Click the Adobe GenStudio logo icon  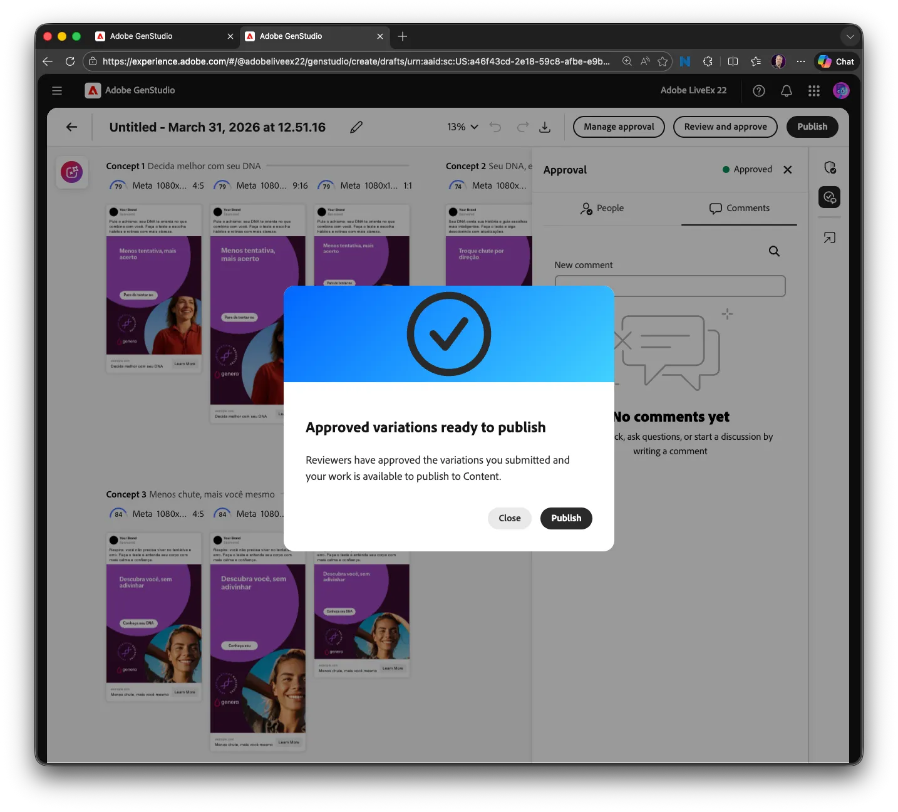93,90
